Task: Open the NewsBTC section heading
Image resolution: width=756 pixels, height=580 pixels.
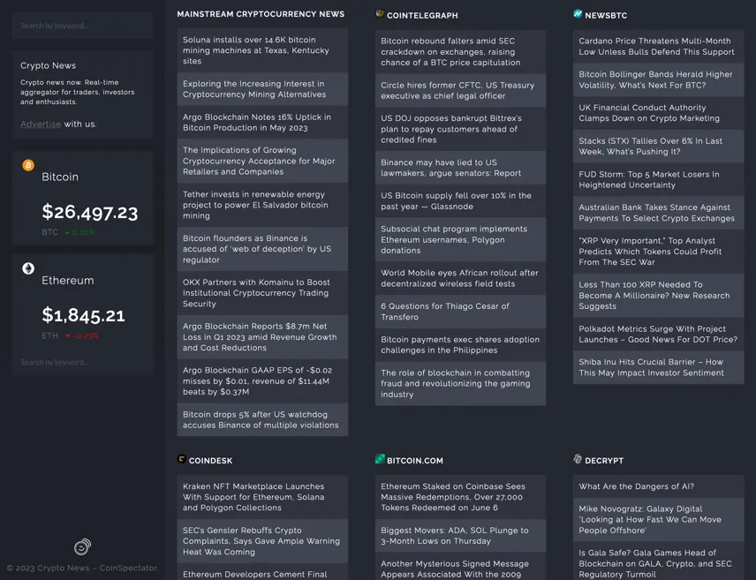Action: tap(606, 15)
